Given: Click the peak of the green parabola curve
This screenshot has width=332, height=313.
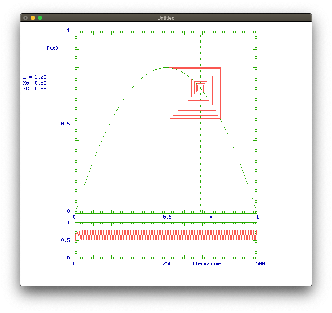Looking at the screenshot, I should (x=166, y=67).
